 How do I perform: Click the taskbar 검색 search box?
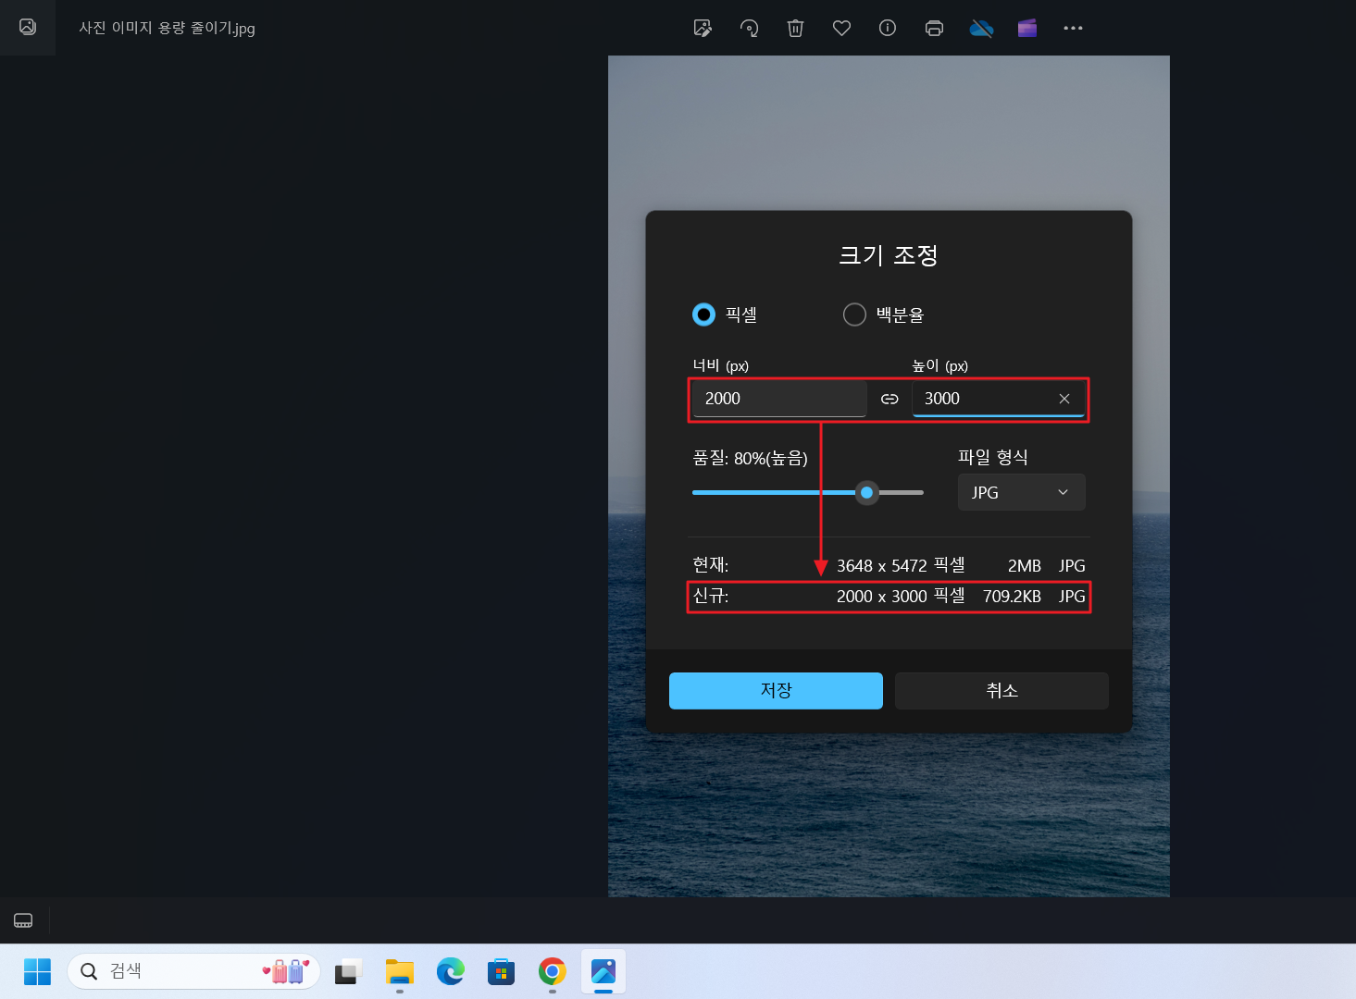193,971
